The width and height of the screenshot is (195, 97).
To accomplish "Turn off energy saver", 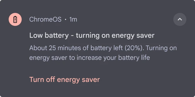I will (64, 79).
